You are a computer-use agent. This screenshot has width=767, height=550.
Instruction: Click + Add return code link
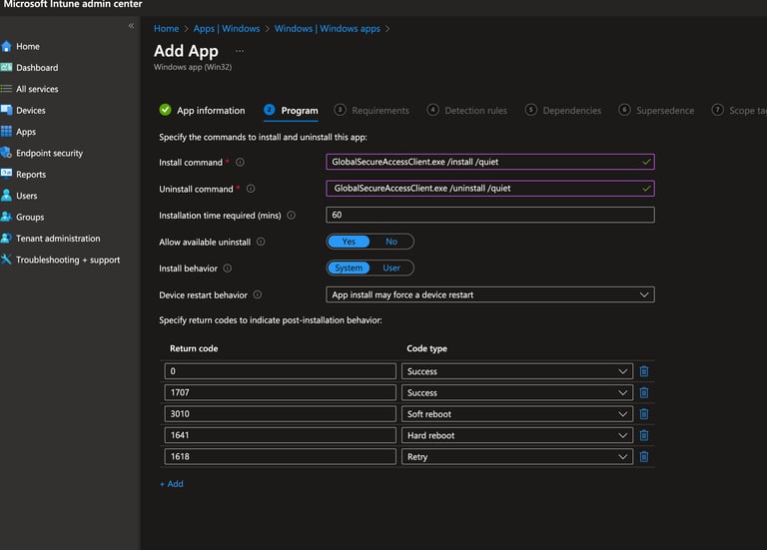pos(172,484)
